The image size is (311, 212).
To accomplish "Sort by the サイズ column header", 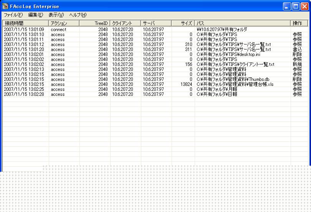I will pyautogui.click(x=183, y=23).
